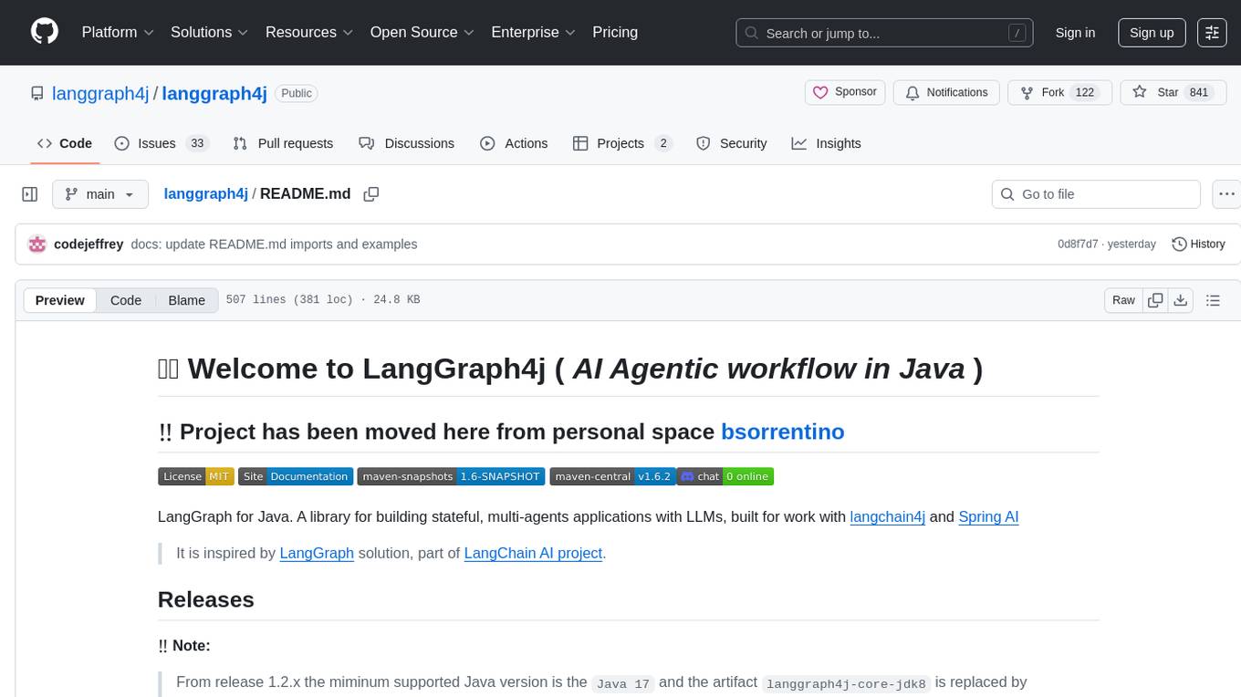This screenshot has width=1241, height=697.
Task: Open the Discussions tab
Action: click(407, 143)
